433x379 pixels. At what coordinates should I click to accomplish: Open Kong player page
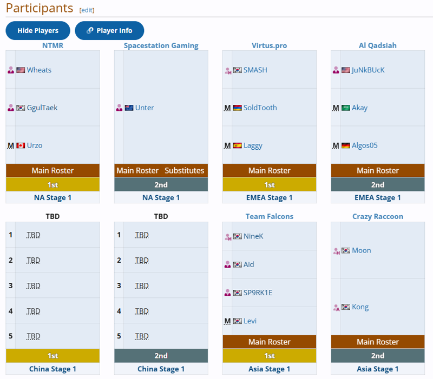pos(360,307)
